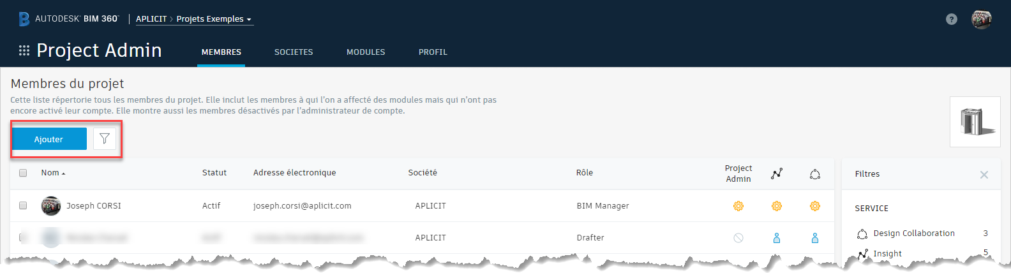Click the Insight column header icon
The width and height of the screenshot is (1011, 273).
pyautogui.click(x=777, y=173)
